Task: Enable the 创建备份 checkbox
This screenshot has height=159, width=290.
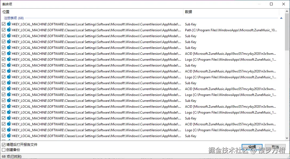Action: point(3,150)
